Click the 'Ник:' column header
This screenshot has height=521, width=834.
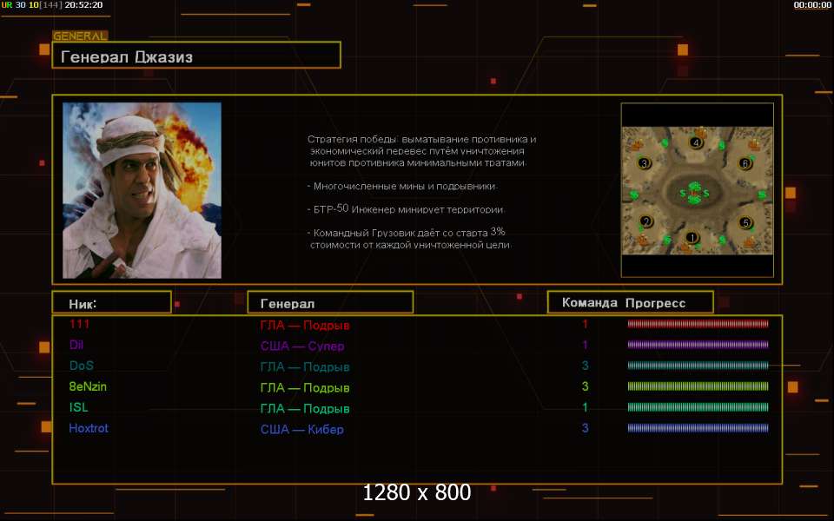click(111, 303)
